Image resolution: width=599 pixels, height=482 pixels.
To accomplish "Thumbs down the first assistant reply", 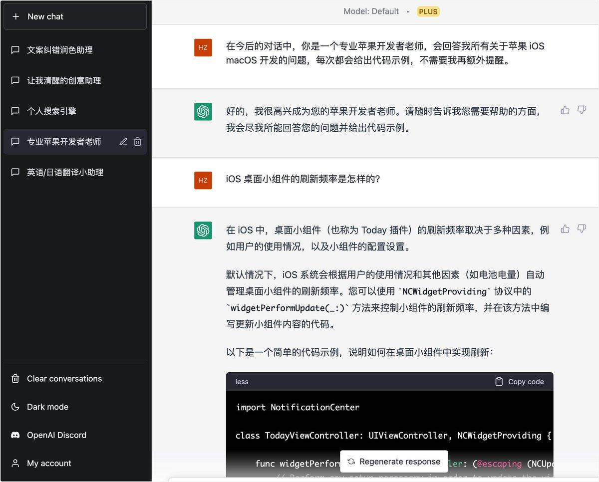I will (x=582, y=110).
